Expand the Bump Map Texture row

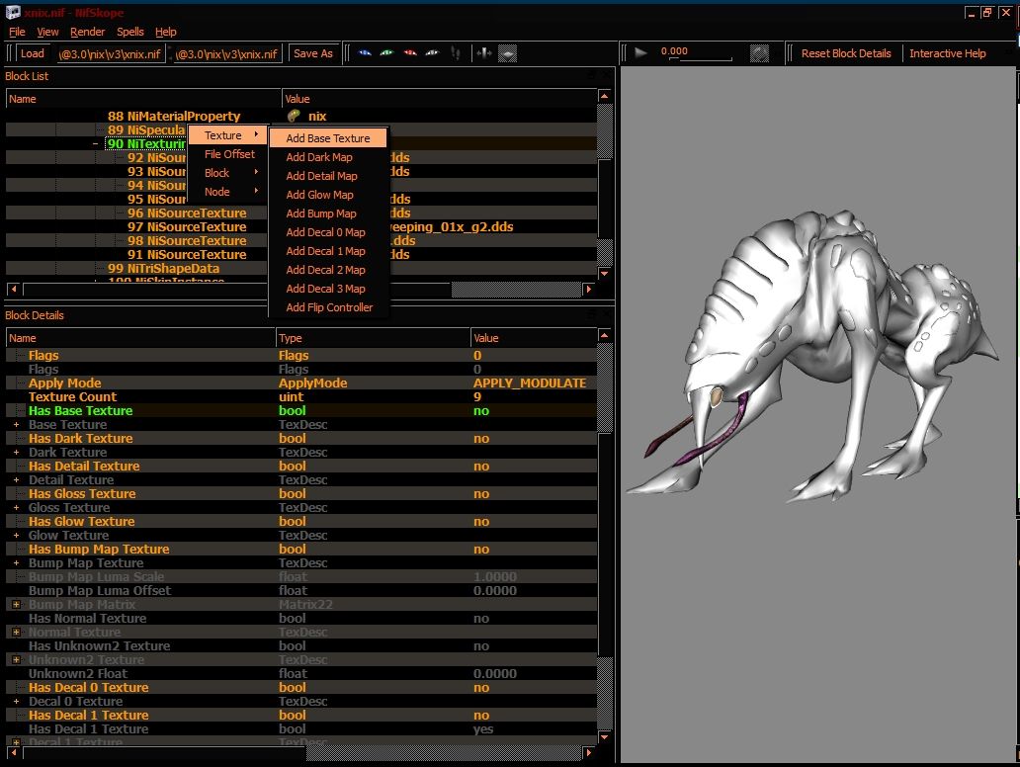pos(16,562)
